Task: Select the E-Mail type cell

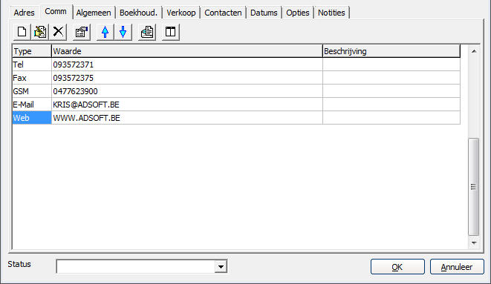Action: 32,105
